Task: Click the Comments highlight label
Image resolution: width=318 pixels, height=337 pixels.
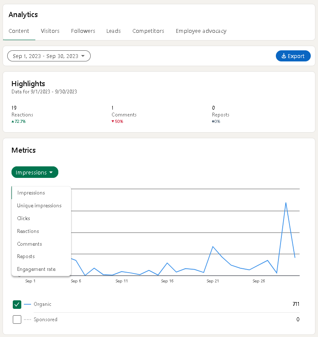Action: [x=124, y=115]
